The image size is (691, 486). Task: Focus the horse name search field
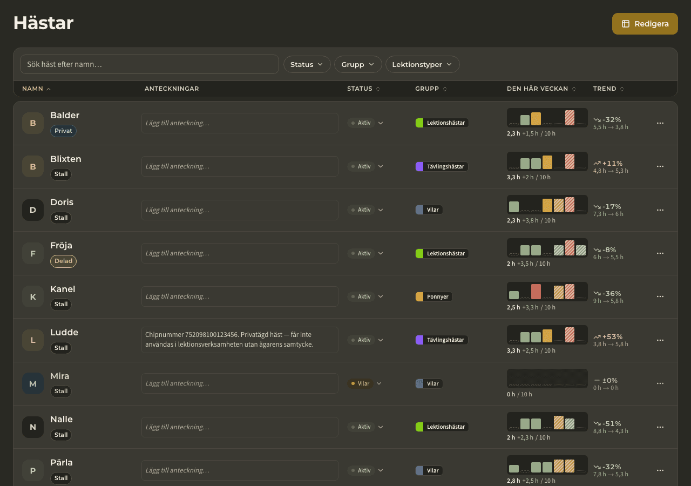tap(150, 64)
